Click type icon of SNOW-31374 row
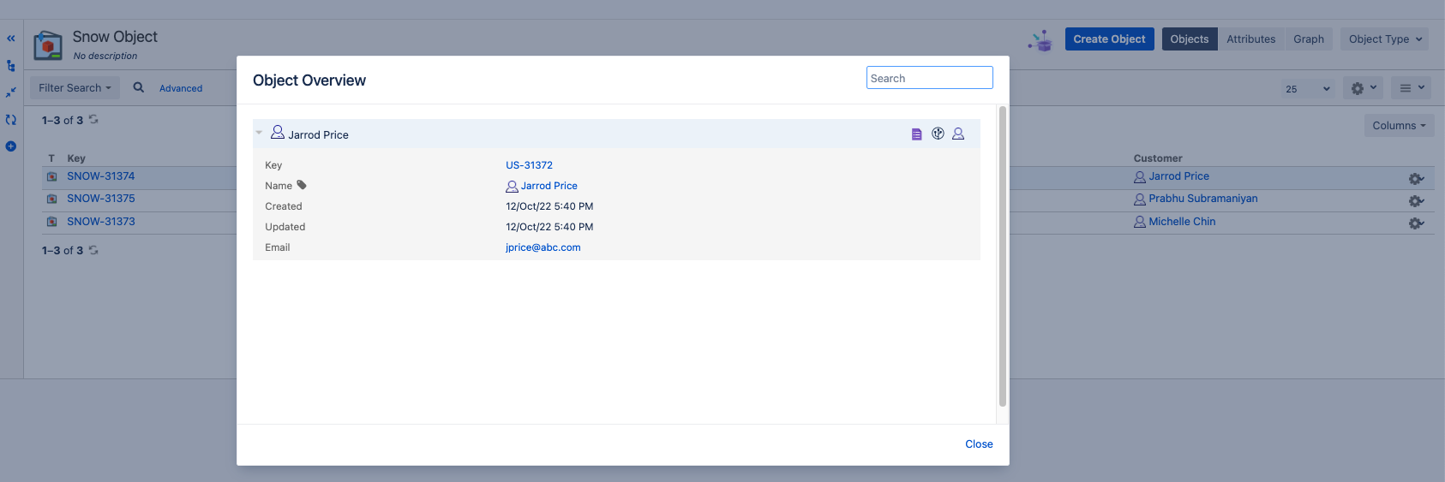The width and height of the screenshot is (1445, 482). (52, 176)
